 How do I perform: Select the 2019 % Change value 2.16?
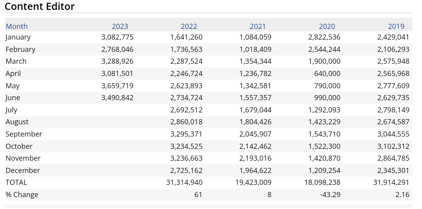click(x=402, y=195)
